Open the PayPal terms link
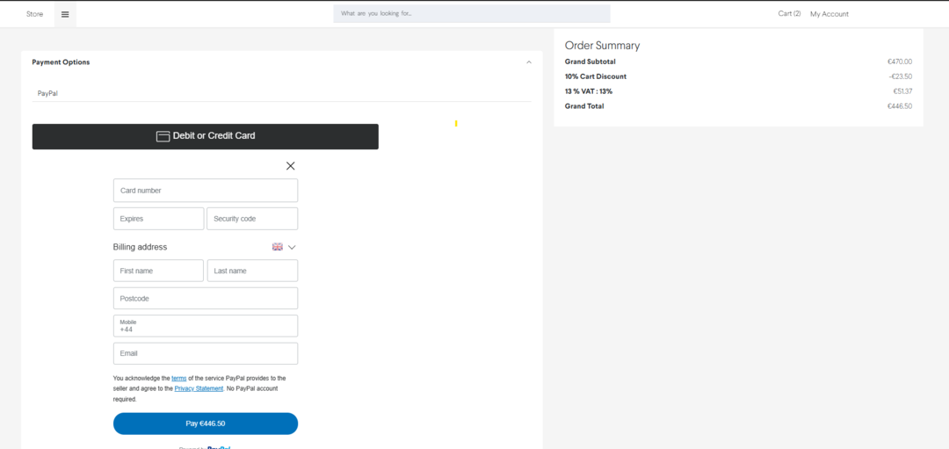Viewport: 949px width, 449px height. tap(179, 378)
